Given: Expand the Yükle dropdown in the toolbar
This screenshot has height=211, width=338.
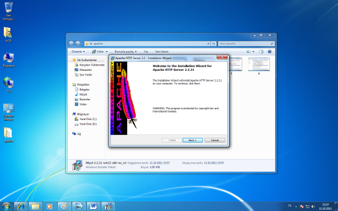Looking at the screenshot, I should click(100, 51).
